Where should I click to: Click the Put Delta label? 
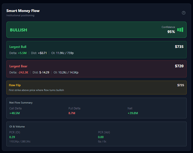74,108
